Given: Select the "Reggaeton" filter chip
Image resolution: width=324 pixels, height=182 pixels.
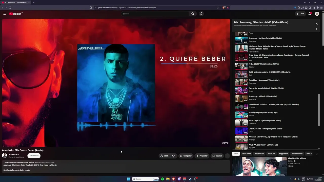Looking at the screenshot, I should pyautogui.click(x=283, y=154).
